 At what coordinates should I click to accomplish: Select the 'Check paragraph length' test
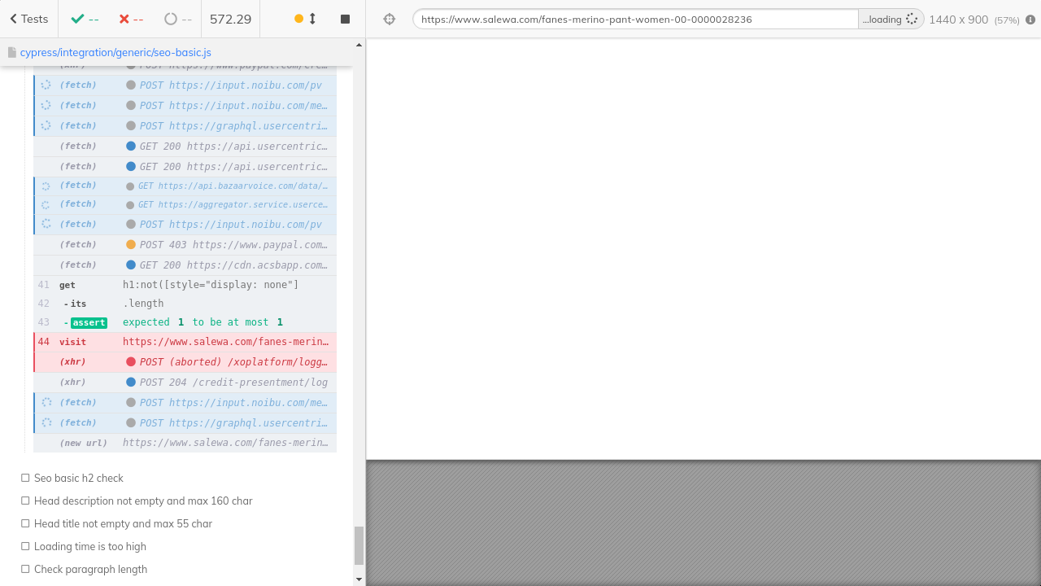point(90,570)
